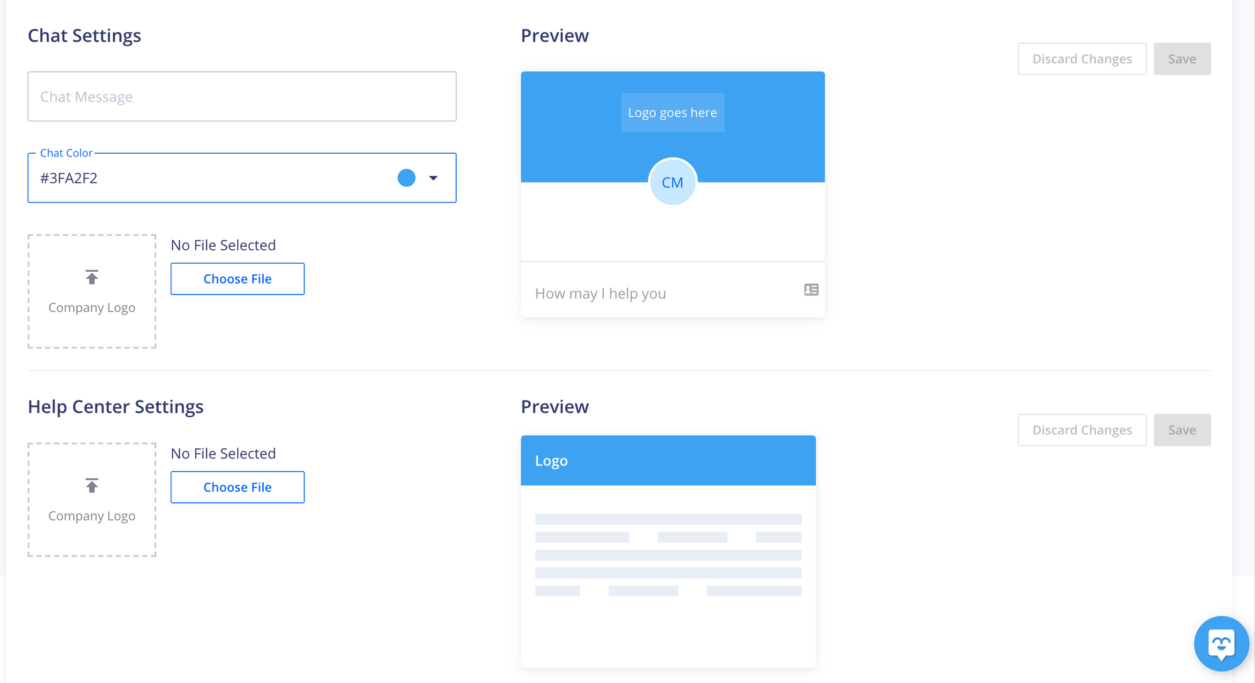The width and height of the screenshot is (1255, 683).
Task: Click the 'Choose File' button for Chat Company Logo
Action: pos(237,279)
